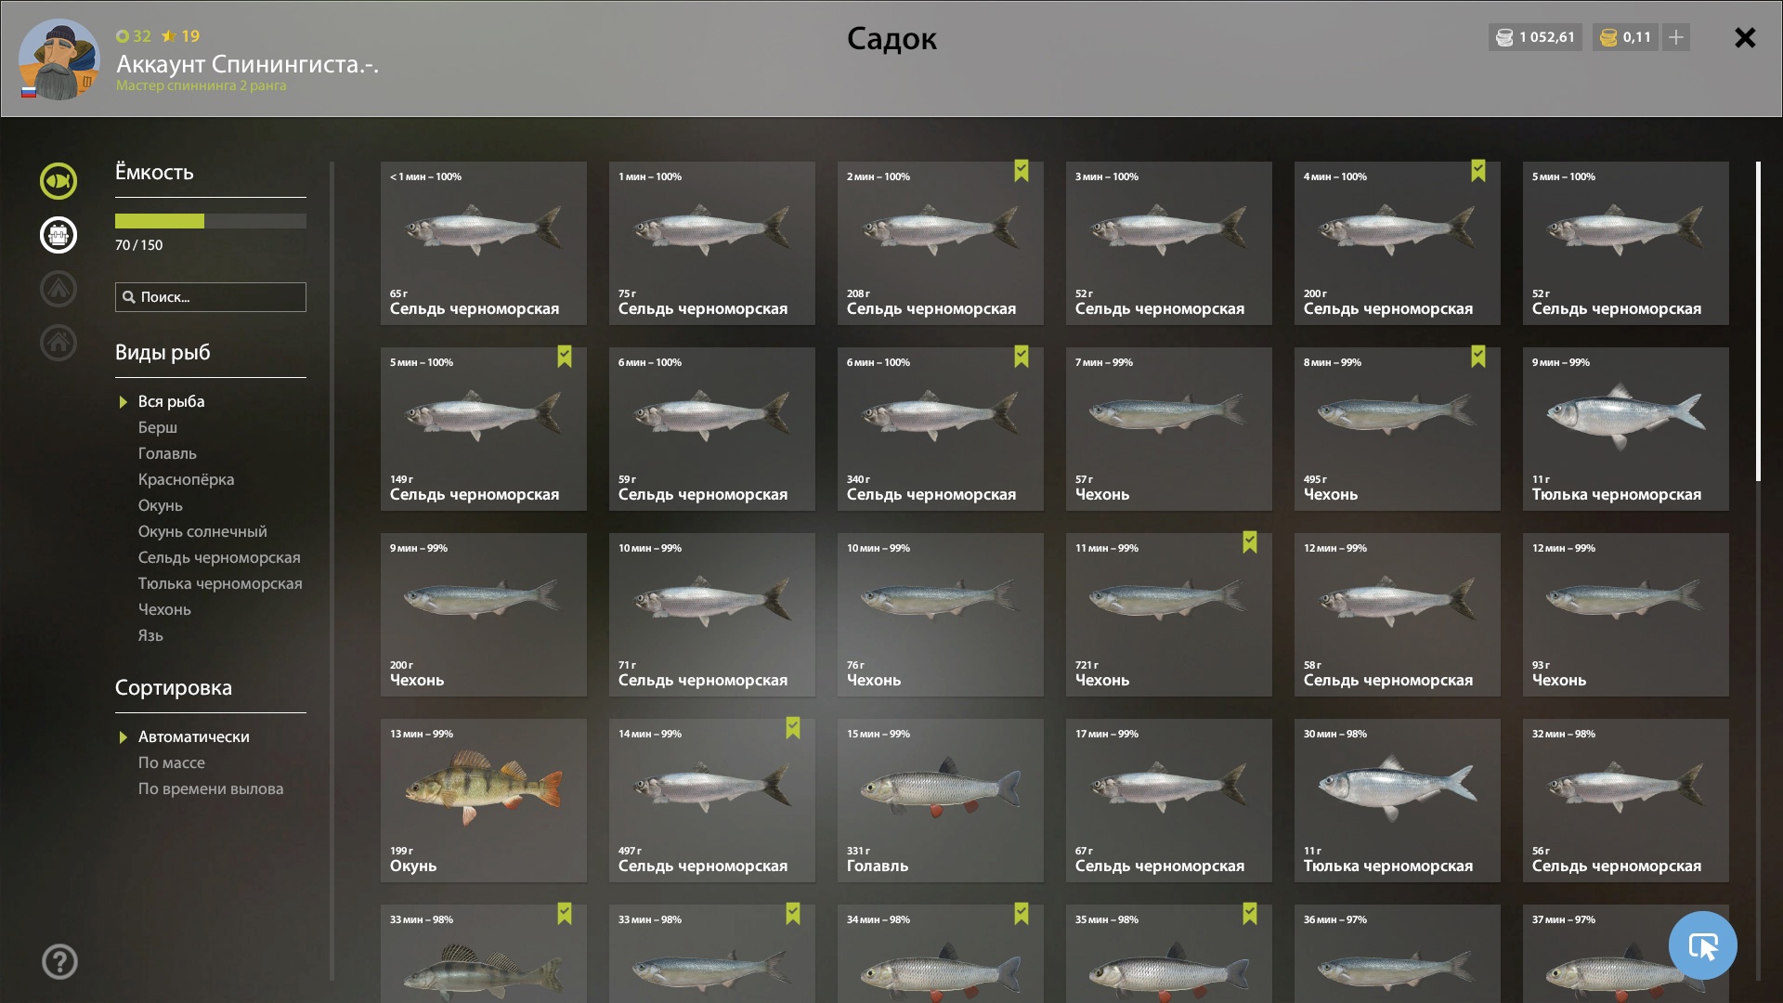Select Вся рыба filter
The height and width of the screenshot is (1003, 1783).
[x=171, y=401]
